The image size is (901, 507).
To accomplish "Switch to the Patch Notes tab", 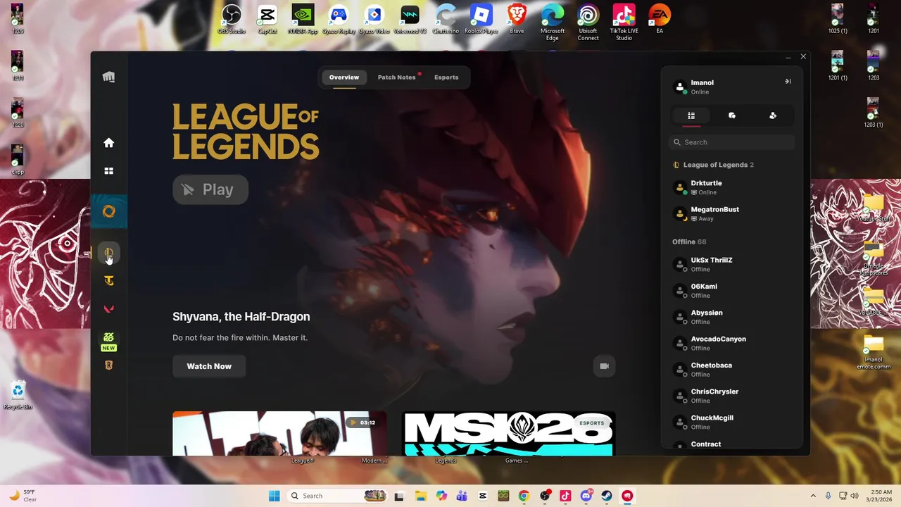I will tap(396, 77).
